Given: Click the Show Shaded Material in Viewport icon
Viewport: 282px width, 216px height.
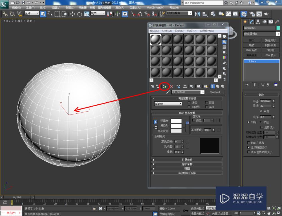Looking at the screenshot, I should click(x=206, y=86).
